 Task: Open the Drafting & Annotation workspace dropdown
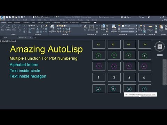click(43, 17)
